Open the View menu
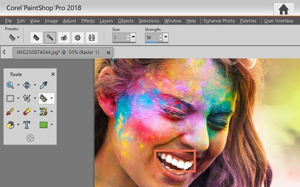Image resolution: width=300 pixels, height=187 pixels. pyautogui.click(x=35, y=21)
